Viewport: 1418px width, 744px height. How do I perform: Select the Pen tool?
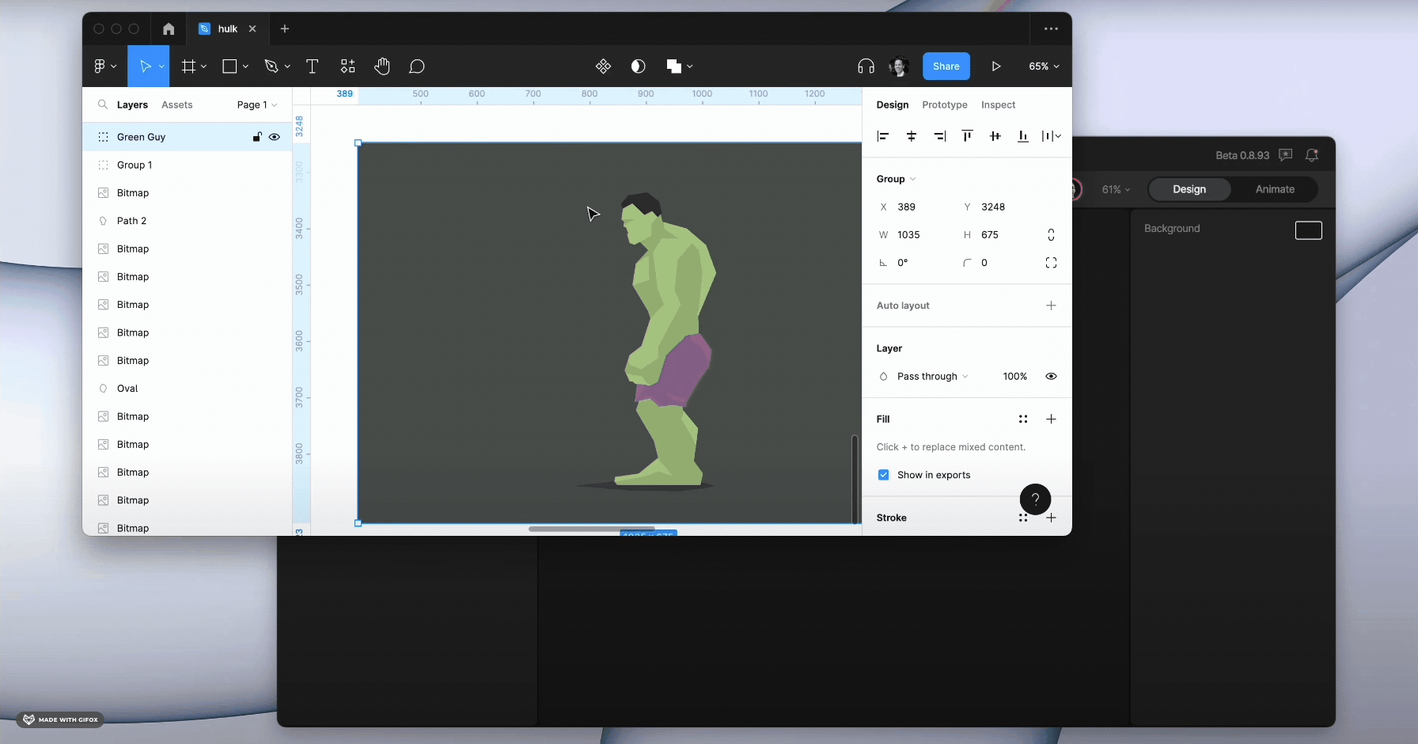click(x=271, y=66)
